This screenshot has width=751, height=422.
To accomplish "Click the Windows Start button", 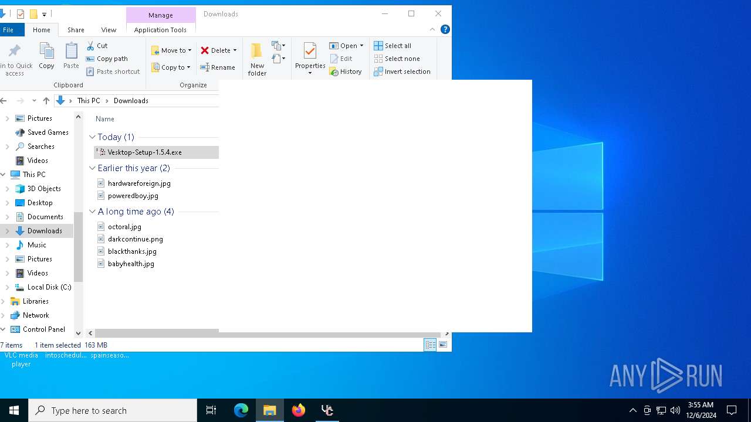I will coord(14,410).
